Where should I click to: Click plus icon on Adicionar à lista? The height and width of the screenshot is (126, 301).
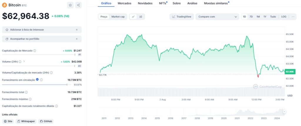point(77,30)
